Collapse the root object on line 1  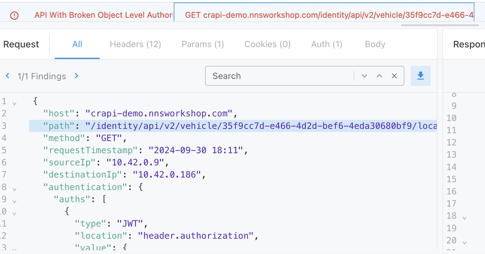point(14,103)
